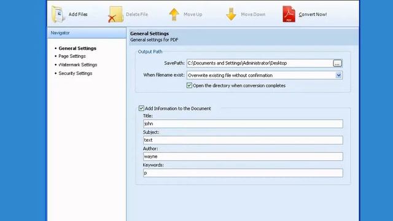The width and height of the screenshot is (393, 221).
Task: Click the Output Path group label
Action: pyautogui.click(x=150, y=52)
